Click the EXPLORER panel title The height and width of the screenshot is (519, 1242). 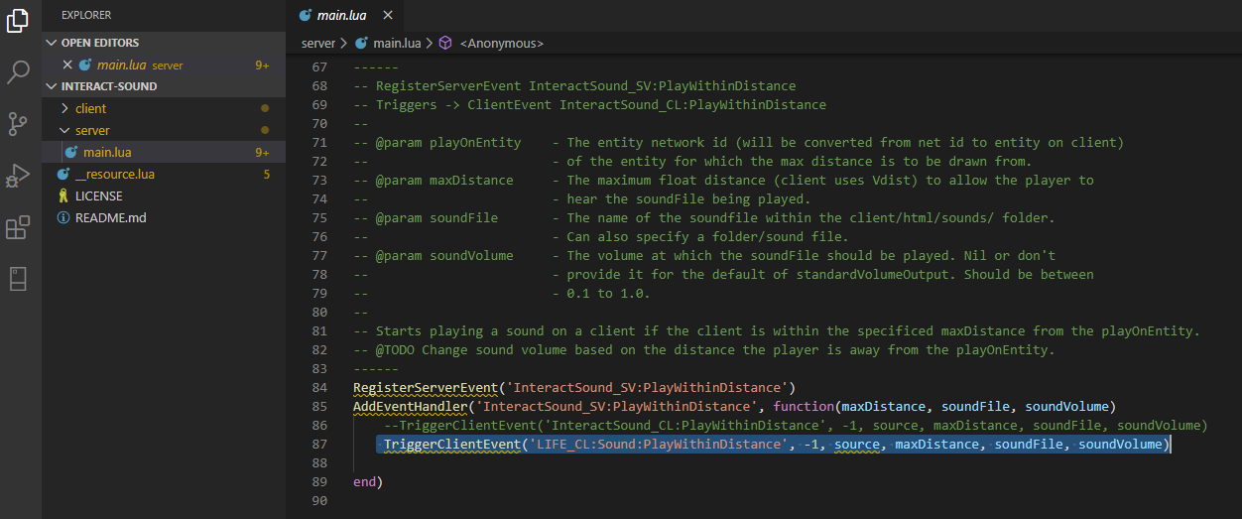[86, 15]
